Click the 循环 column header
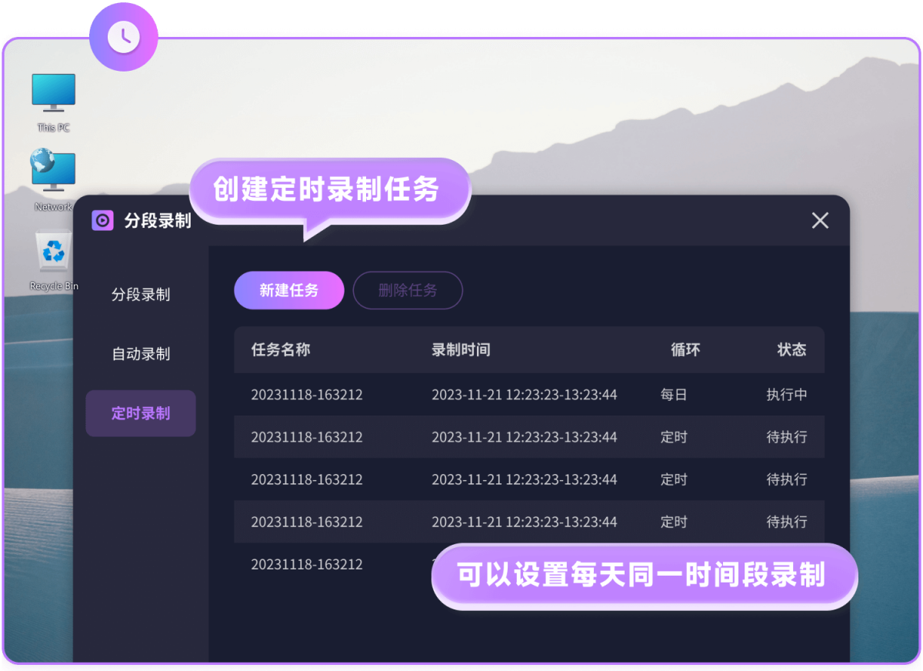The image size is (923, 671). [685, 350]
